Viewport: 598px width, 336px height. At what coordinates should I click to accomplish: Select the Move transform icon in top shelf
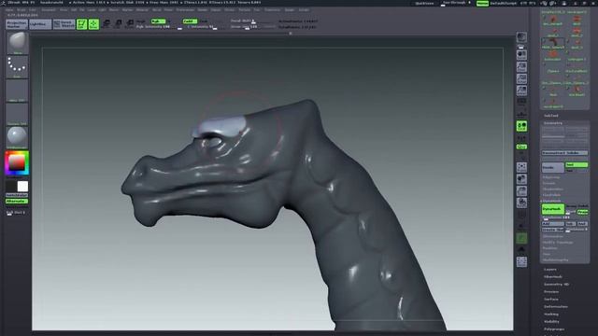pos(107,24)
